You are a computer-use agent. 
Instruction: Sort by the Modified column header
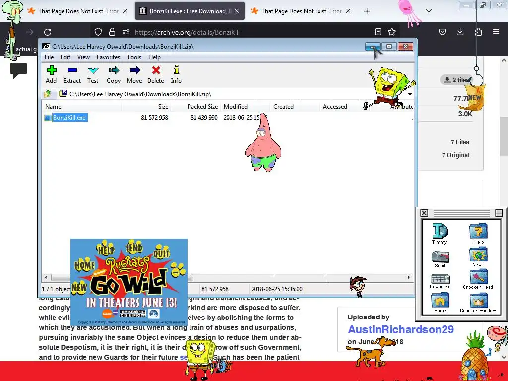[x=245, y=107]
